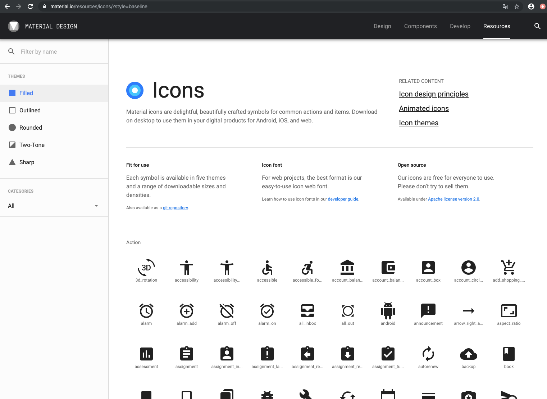Select the add_shopping_cart icon
Viewport: 547px width, 399px height.
tap(509, 268)
